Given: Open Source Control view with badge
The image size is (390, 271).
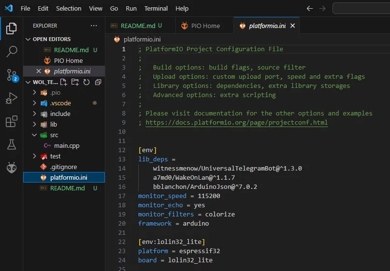Looking at the screenshot, I should 12,74.
